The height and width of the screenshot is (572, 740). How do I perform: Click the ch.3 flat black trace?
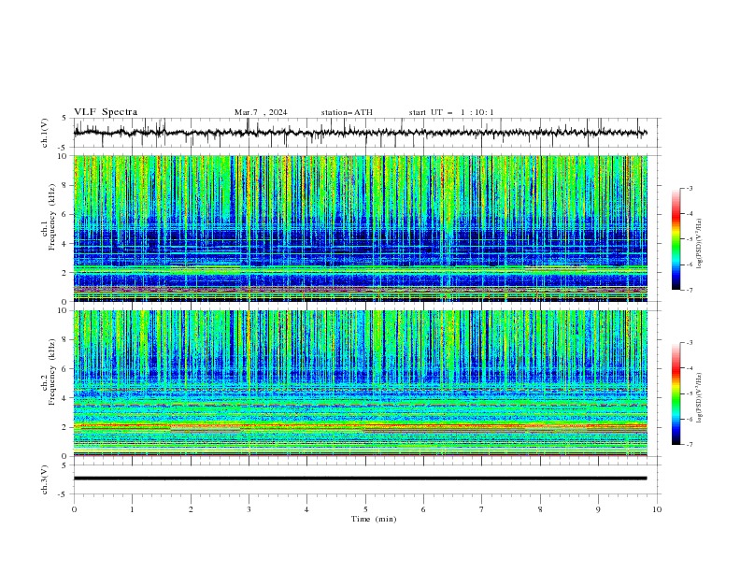361,479
